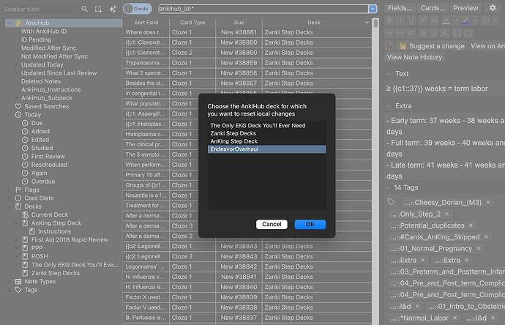Click the browser search input field
The image size is (505, 325).
(x=263, y=9)
